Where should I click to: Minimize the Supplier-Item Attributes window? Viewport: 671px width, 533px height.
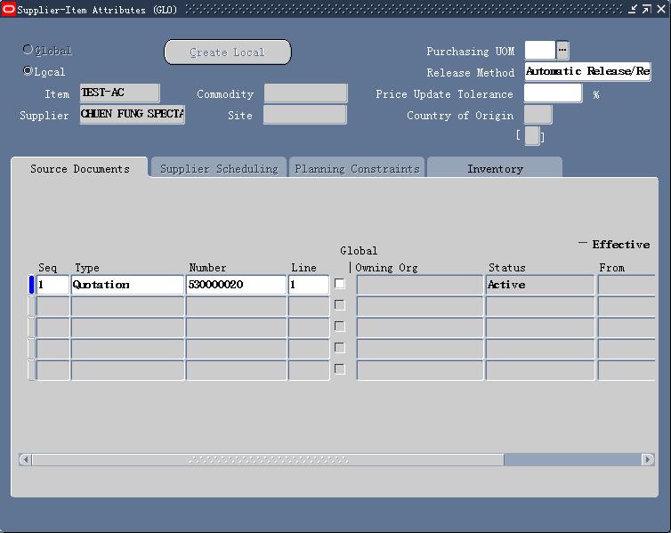point(633,10)
